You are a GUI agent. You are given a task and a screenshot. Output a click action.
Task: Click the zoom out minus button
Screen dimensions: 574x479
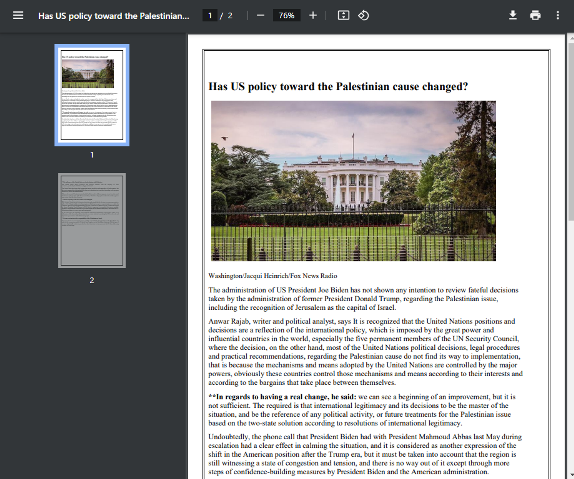click(x=260, y=15)
